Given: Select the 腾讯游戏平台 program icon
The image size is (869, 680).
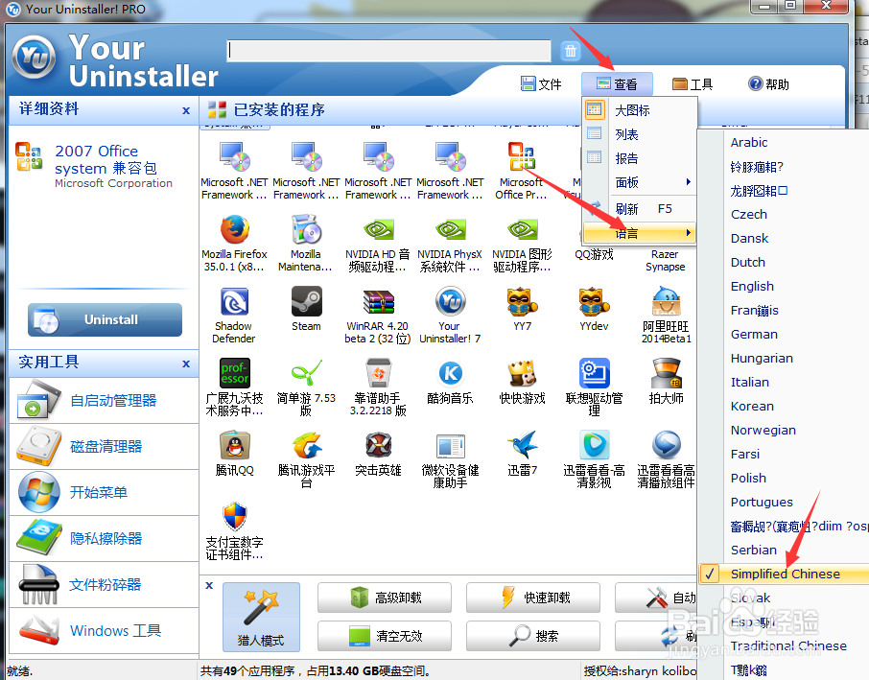Looking at the screenshot, I should 307,445.
